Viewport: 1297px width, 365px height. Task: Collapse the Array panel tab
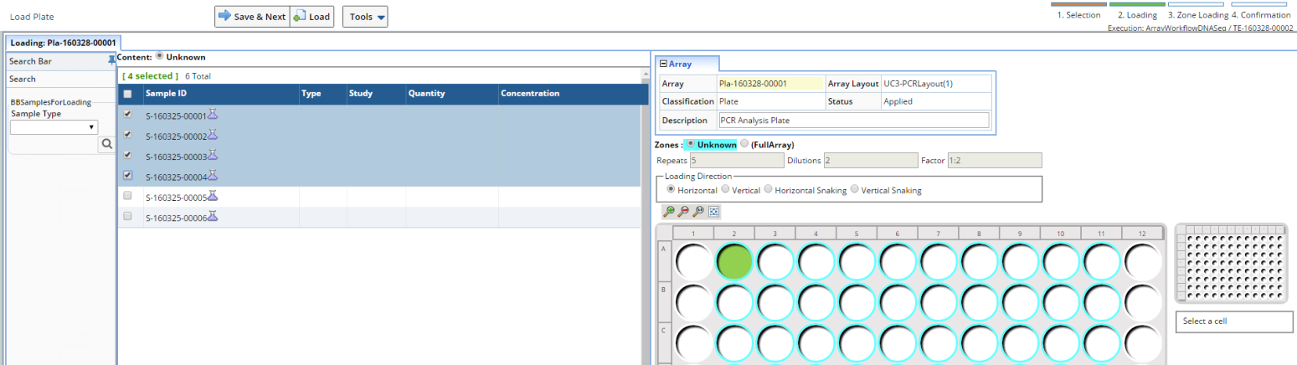pos(686,64)
